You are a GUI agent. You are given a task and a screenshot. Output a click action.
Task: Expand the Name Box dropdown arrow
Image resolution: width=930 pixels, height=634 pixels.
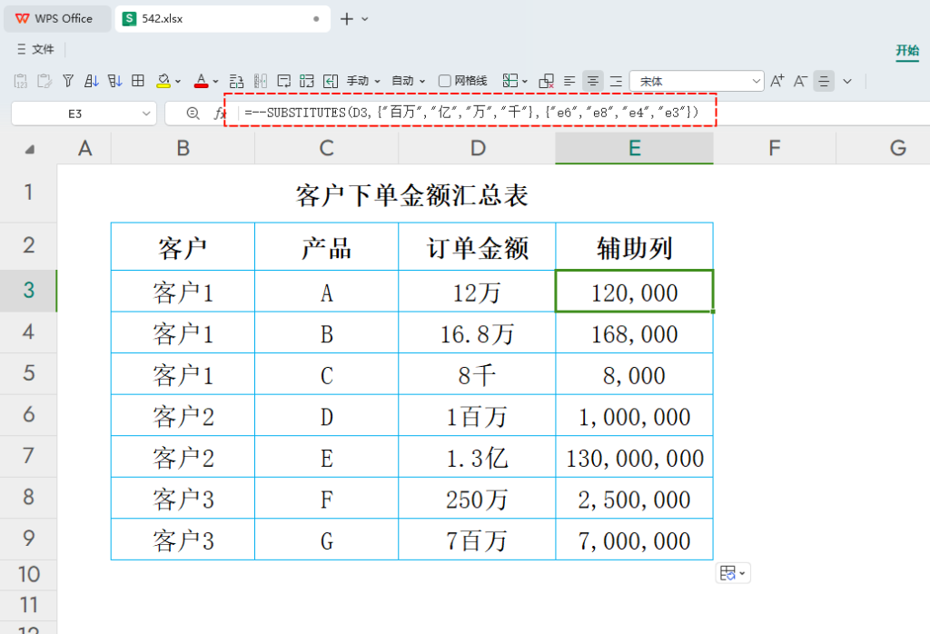click(x=146, y=114)
